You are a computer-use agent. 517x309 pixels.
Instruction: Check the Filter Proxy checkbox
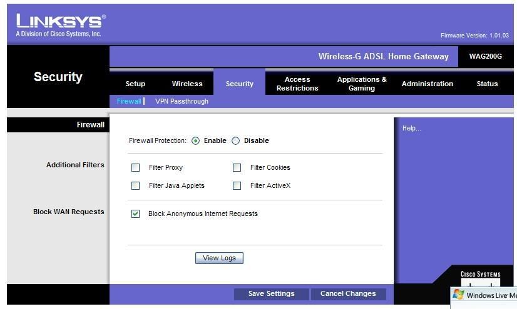coord(136,168)
